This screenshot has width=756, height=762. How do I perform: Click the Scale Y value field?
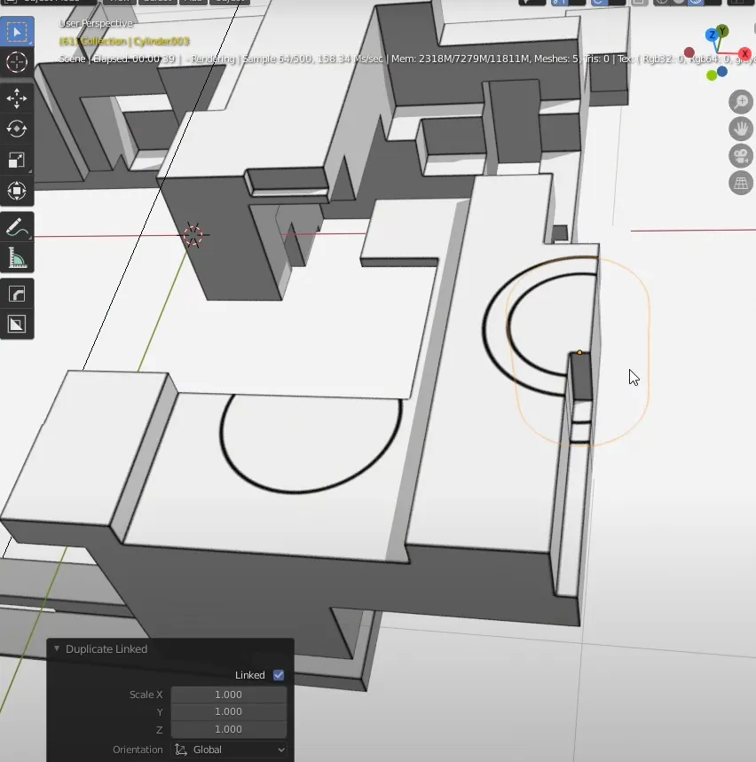229,711
